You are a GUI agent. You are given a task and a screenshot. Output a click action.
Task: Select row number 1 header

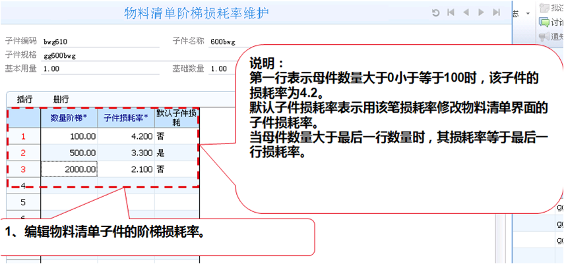(x=24, y=136)
